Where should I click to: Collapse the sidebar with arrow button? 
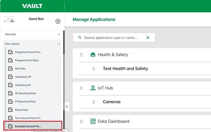tap(67, 107)
